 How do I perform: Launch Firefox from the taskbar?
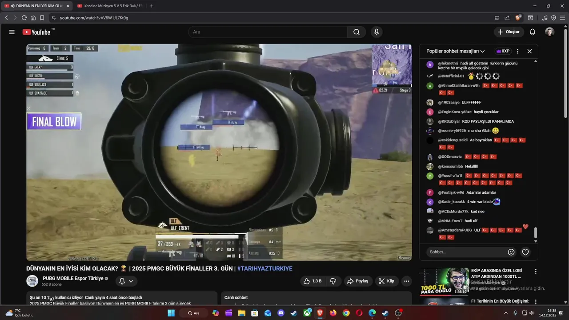tap(333, 313)
